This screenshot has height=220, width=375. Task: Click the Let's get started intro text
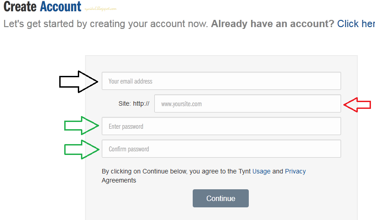pos(106,23)
